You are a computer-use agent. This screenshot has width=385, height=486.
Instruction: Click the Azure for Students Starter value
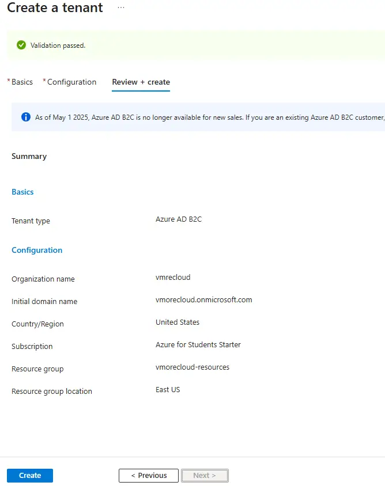point(198,345)
